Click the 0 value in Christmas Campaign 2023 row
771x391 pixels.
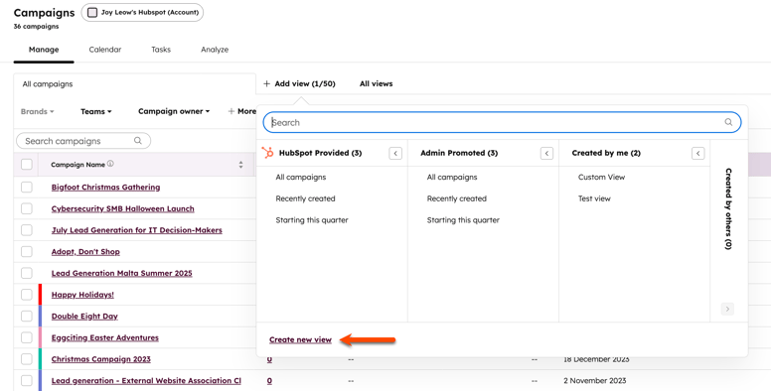pyautogui.click(x=269, y=359)
